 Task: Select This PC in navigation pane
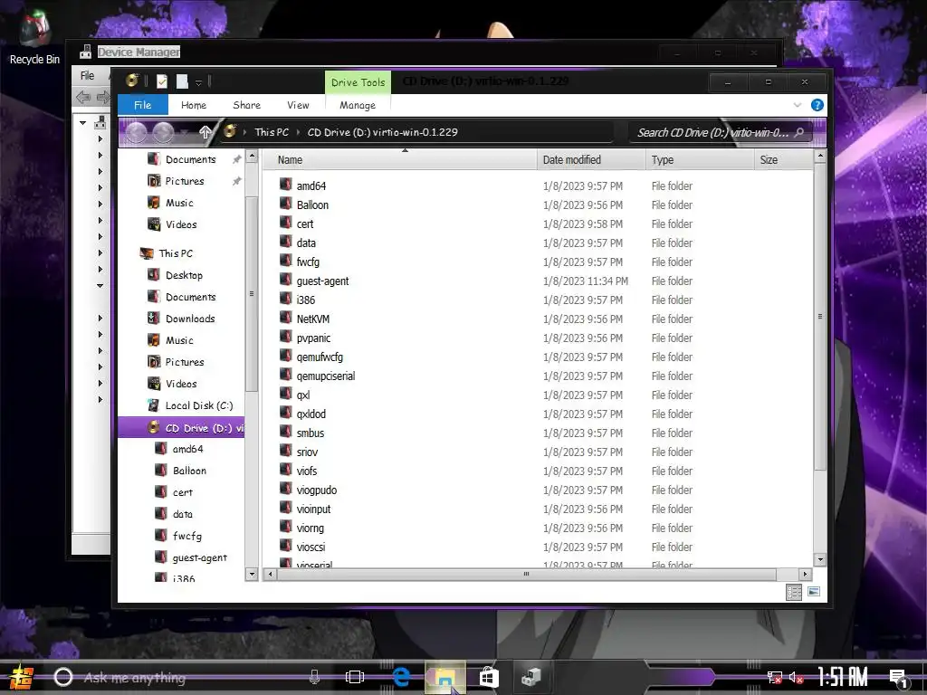[176, 253]
